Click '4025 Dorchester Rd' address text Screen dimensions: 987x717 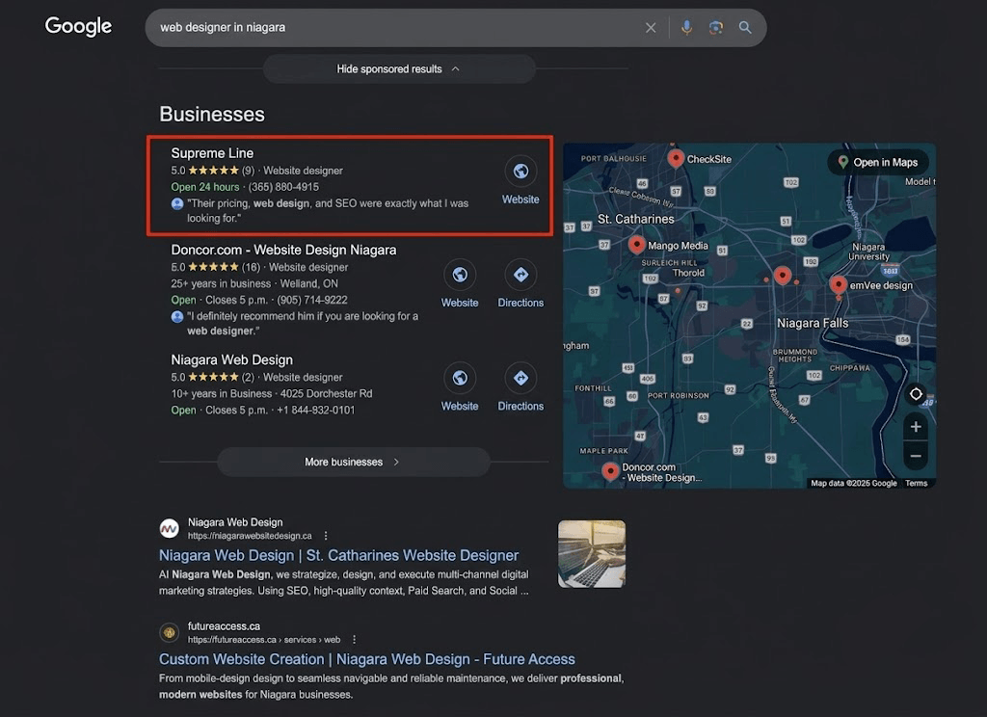326,394
